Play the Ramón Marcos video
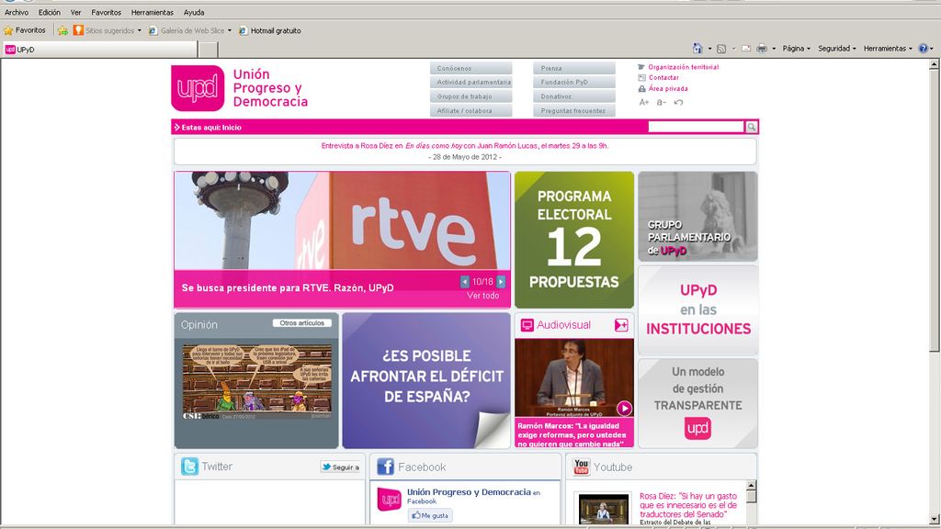 click(x=624, y=408)
